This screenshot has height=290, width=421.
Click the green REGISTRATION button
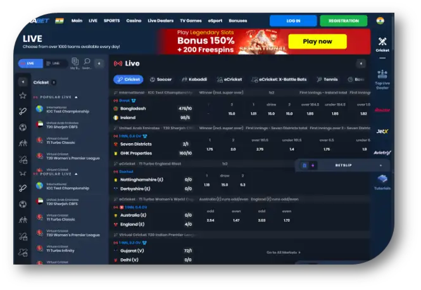click(343, 20)
